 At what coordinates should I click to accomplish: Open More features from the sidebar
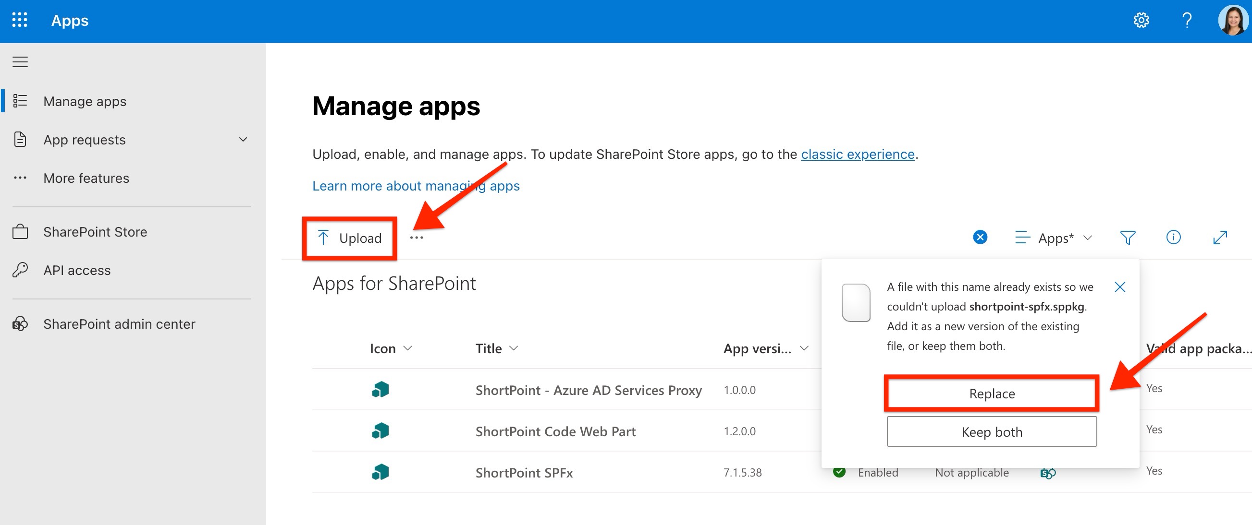coord(86,178)
